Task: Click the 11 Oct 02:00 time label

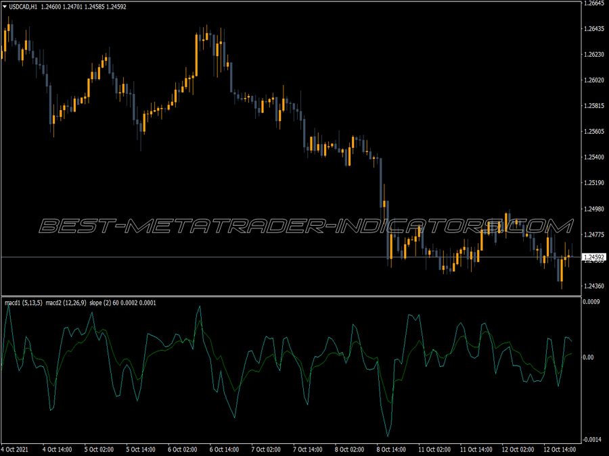Action: coord(434,449)
